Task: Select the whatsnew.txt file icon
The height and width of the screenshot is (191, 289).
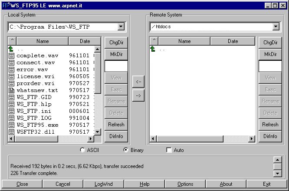Action: 12,90
